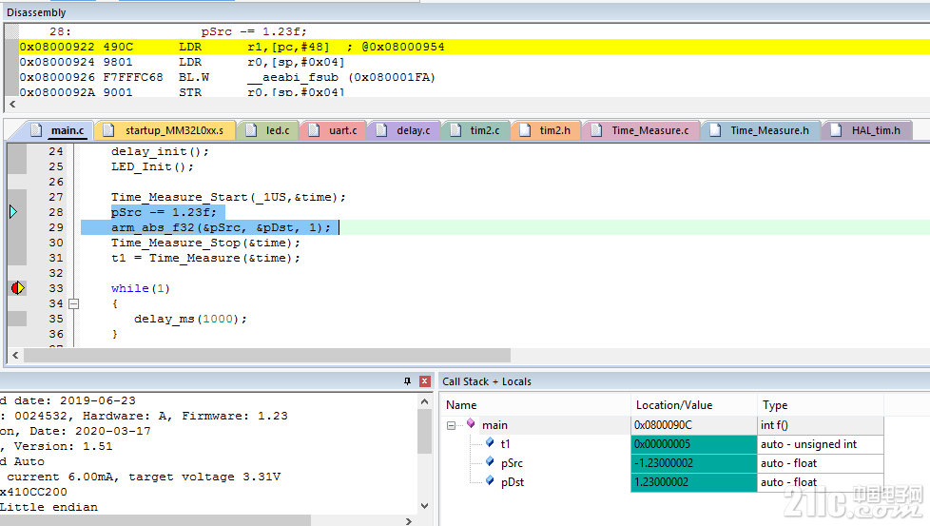The image size is (930, 526).
Task: Select the t1 variable row
Action: (x=663, y=444)
